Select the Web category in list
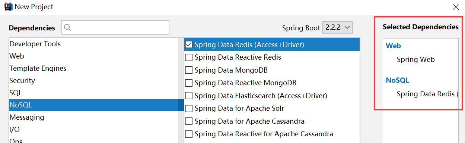The height and width of the screenshot is (143, 465). click(x=94, y=56)
